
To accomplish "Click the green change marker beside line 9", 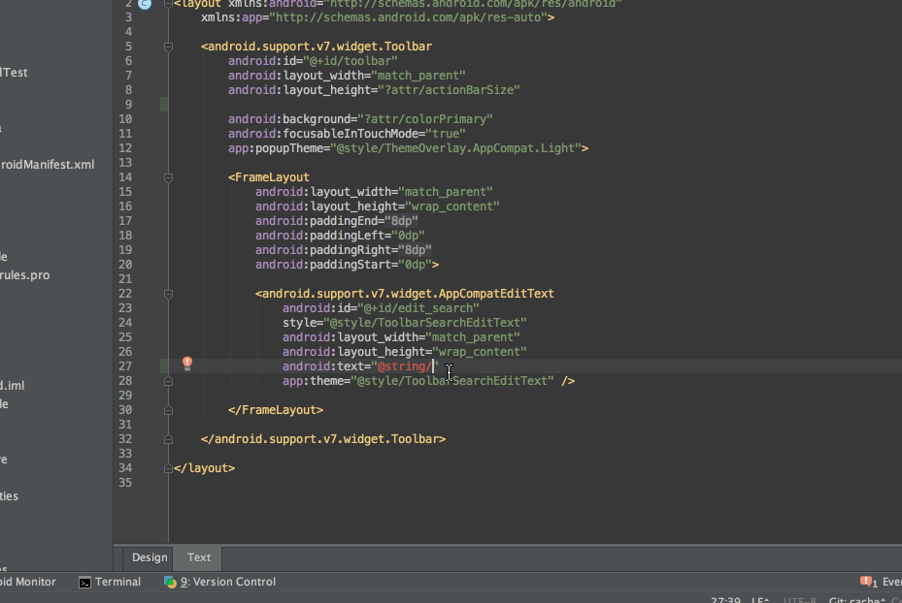I will click(x=164, y=104).
